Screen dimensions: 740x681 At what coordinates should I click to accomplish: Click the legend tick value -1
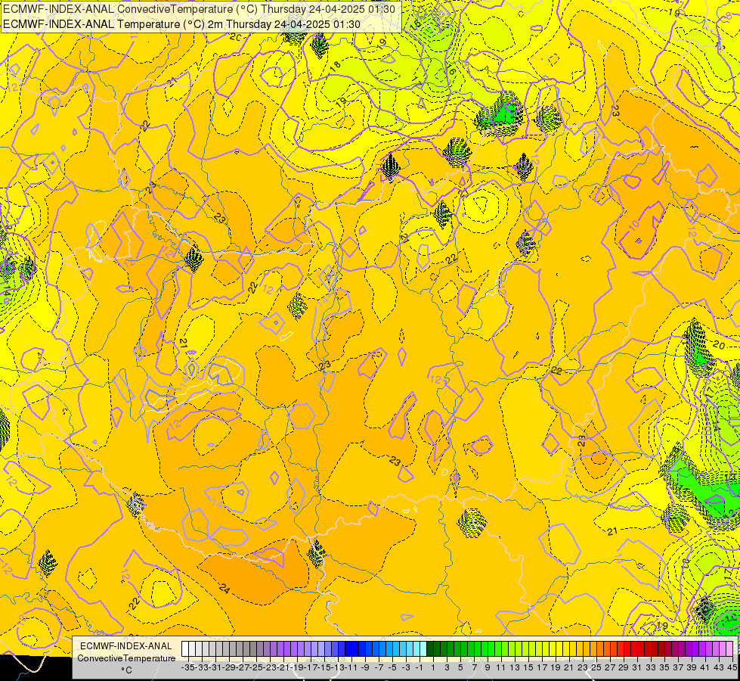click(x=419, y=667)
